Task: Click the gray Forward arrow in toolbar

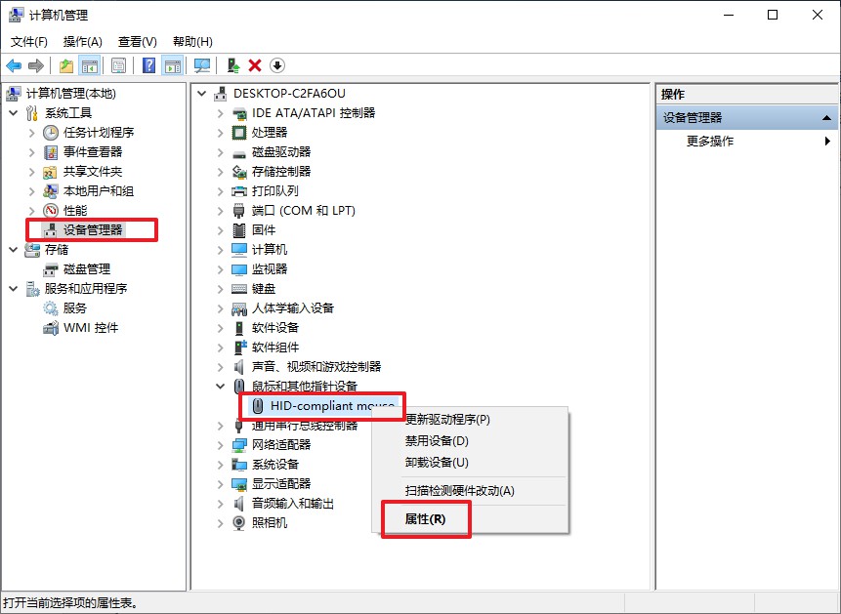Action: coord(36,66)
